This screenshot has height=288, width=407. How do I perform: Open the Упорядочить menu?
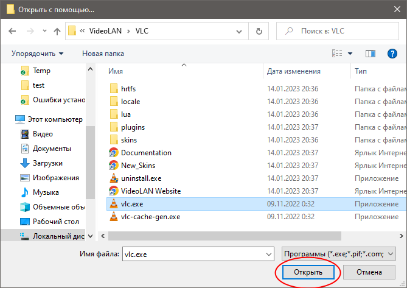coord(37,54)
